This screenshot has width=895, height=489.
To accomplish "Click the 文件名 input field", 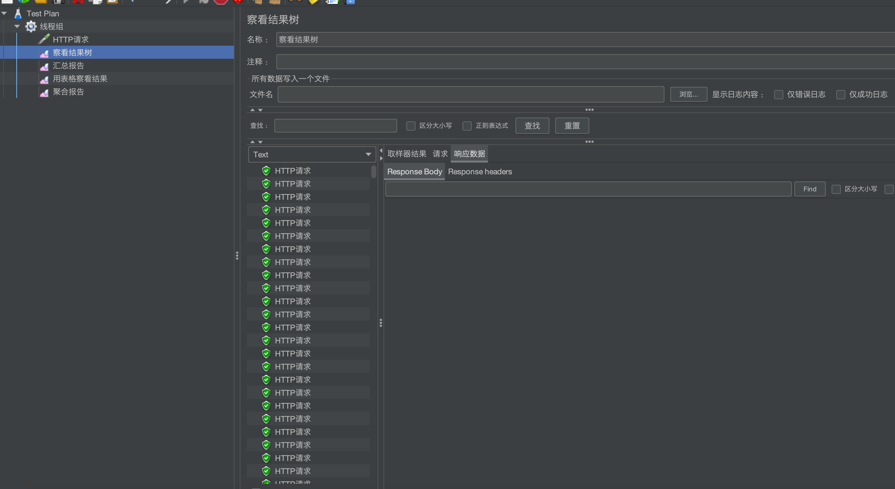I will pyautogui.click(x=471, y=94).
